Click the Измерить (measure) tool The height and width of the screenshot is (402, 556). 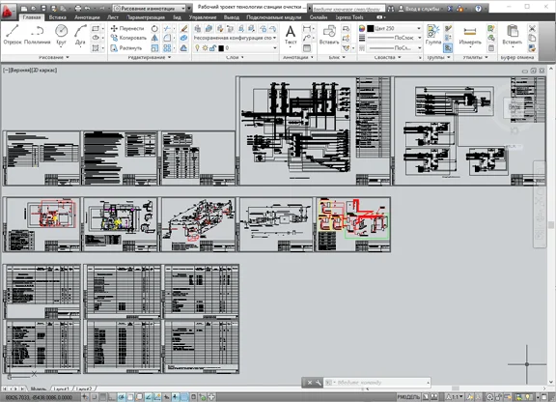point(470,35)
